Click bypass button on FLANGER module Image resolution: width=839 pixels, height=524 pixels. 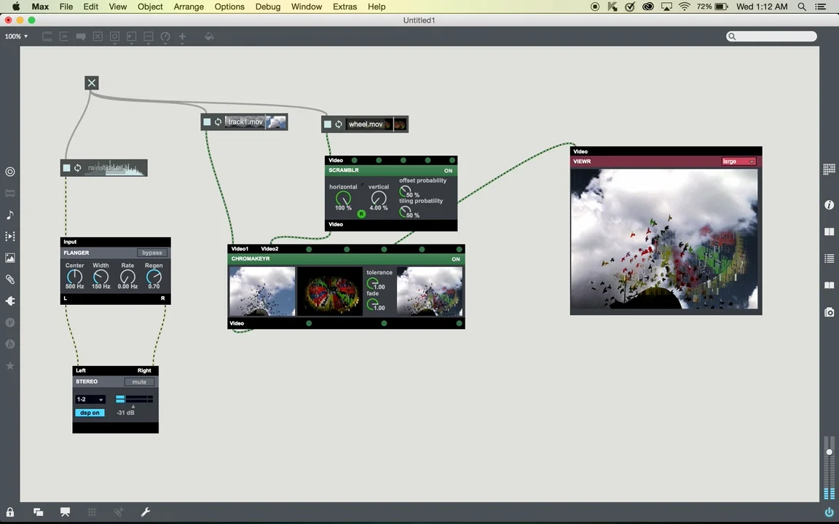pyautogui.click(x=152, y=253)
